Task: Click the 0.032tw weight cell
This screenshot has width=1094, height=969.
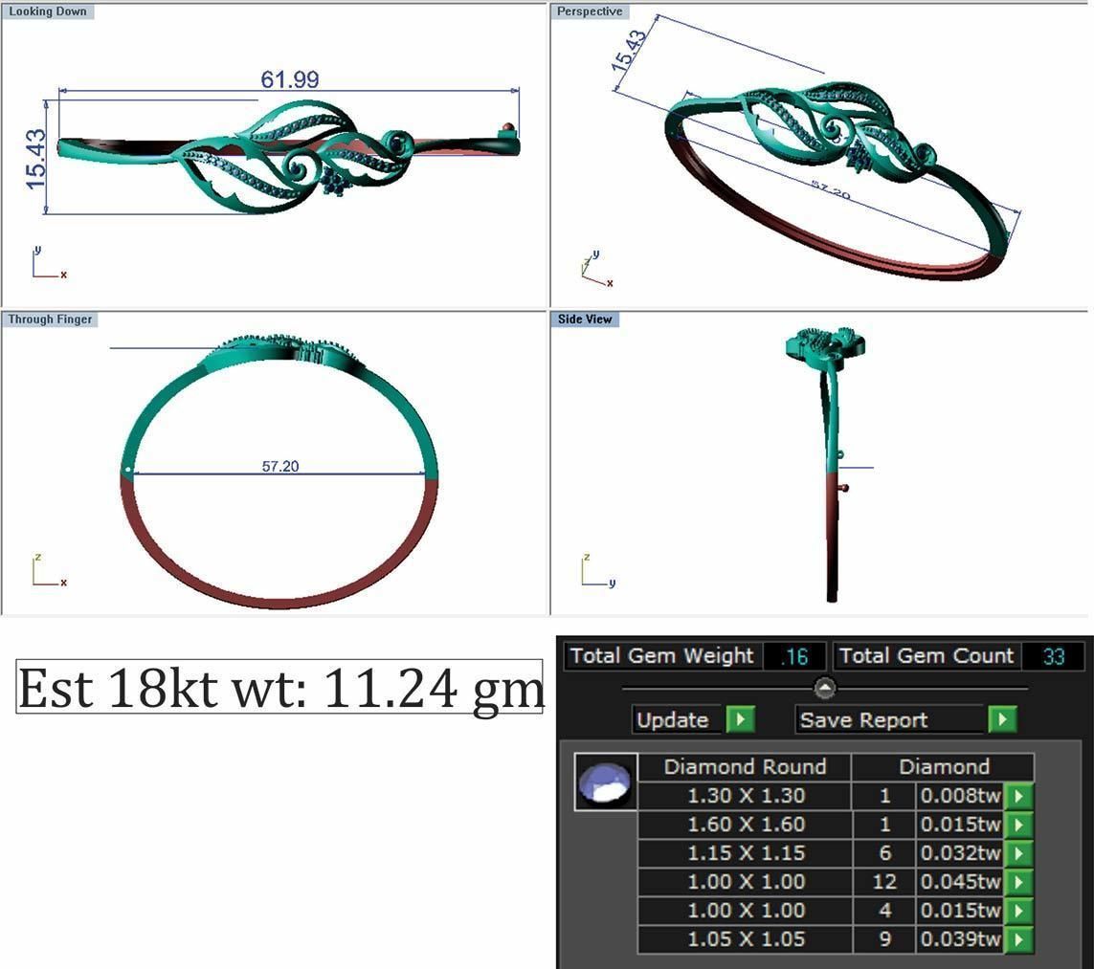Action: point(960,852)
